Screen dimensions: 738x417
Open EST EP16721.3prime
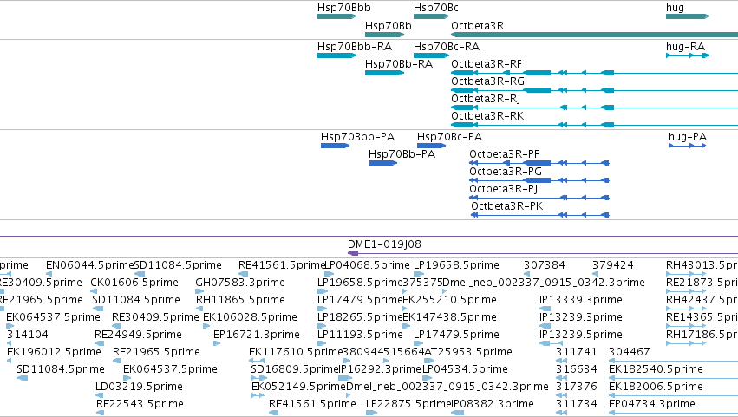click(x=217, y=343)
